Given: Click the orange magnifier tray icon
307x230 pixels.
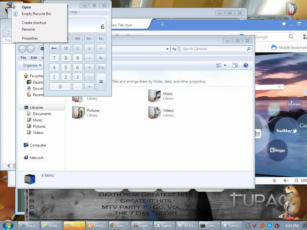Looking at the screenshot, I should (262, 226).
